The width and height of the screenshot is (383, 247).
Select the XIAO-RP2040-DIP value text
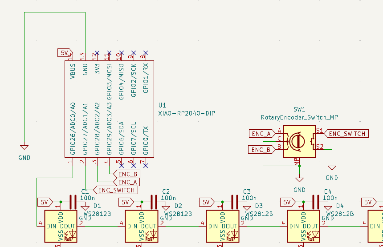pyautogui.click(x=187, y=113)
